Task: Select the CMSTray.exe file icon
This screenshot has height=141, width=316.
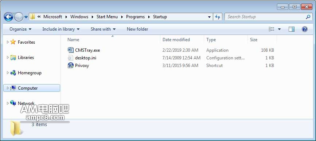Action: point(71,50)
